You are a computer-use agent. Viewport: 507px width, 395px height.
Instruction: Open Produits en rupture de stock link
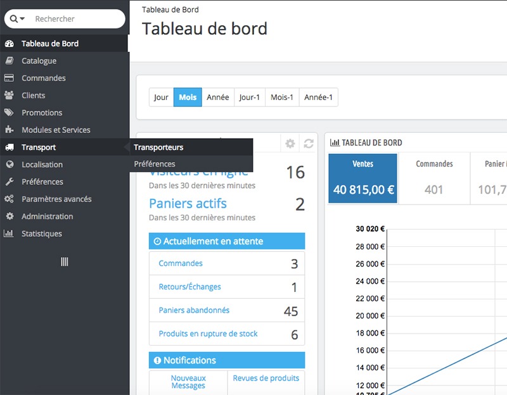point(208,334)
